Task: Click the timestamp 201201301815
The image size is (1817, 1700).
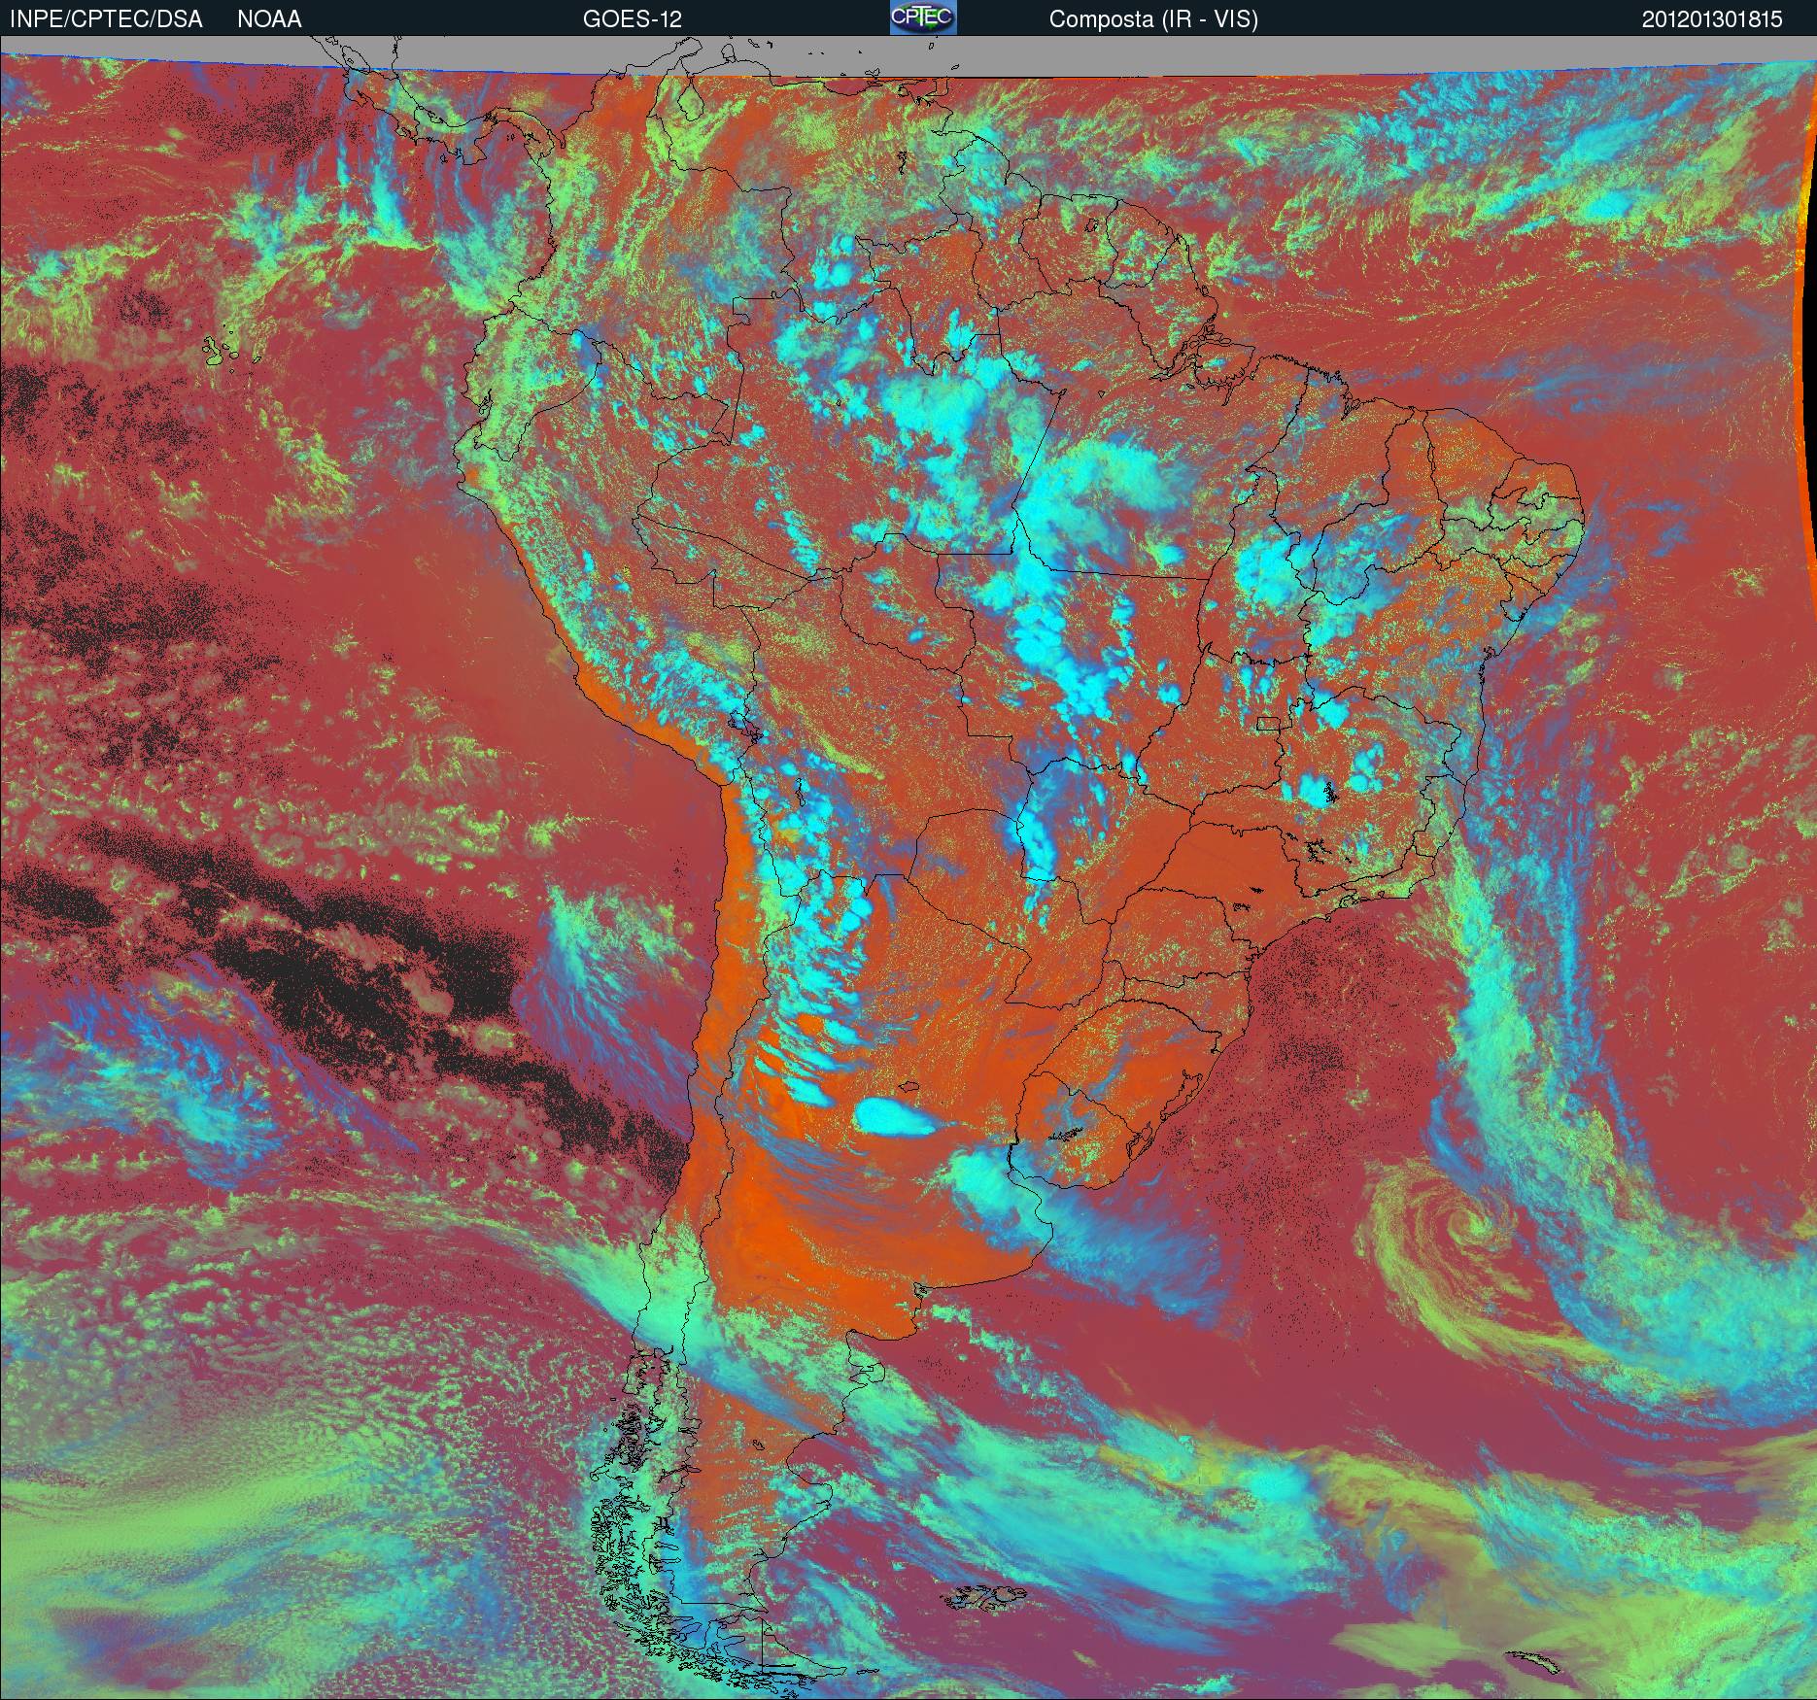Action: click(1712, 19)
